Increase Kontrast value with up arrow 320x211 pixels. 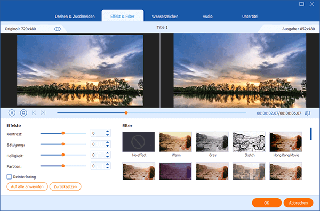(x=108, y=131)
